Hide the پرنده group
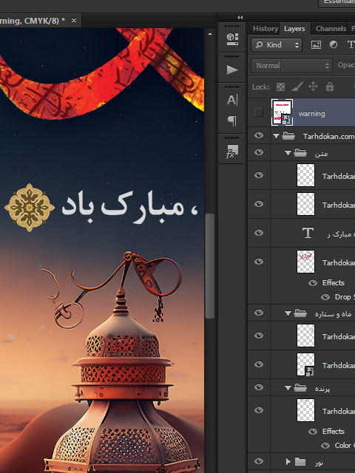355x473 pixels. 259,387
